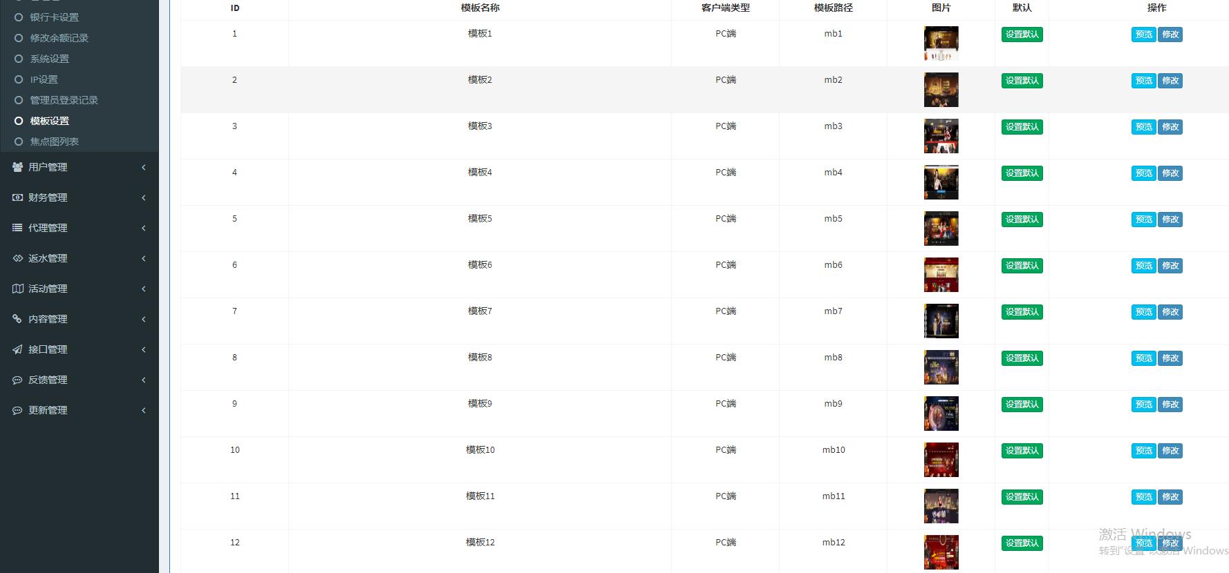
Task: Expand the 财务管理 chevron arrow
Action: (x=143, y=197)
